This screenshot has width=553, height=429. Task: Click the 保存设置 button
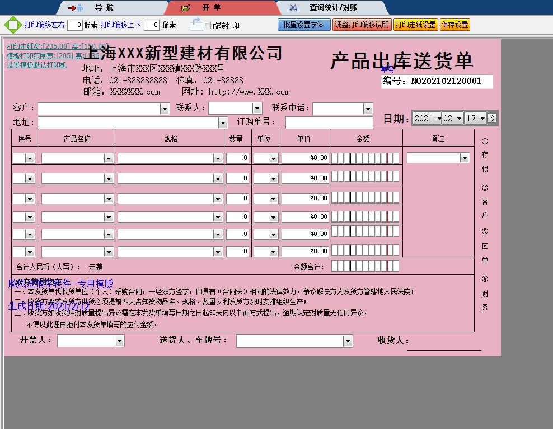[455, 25]
